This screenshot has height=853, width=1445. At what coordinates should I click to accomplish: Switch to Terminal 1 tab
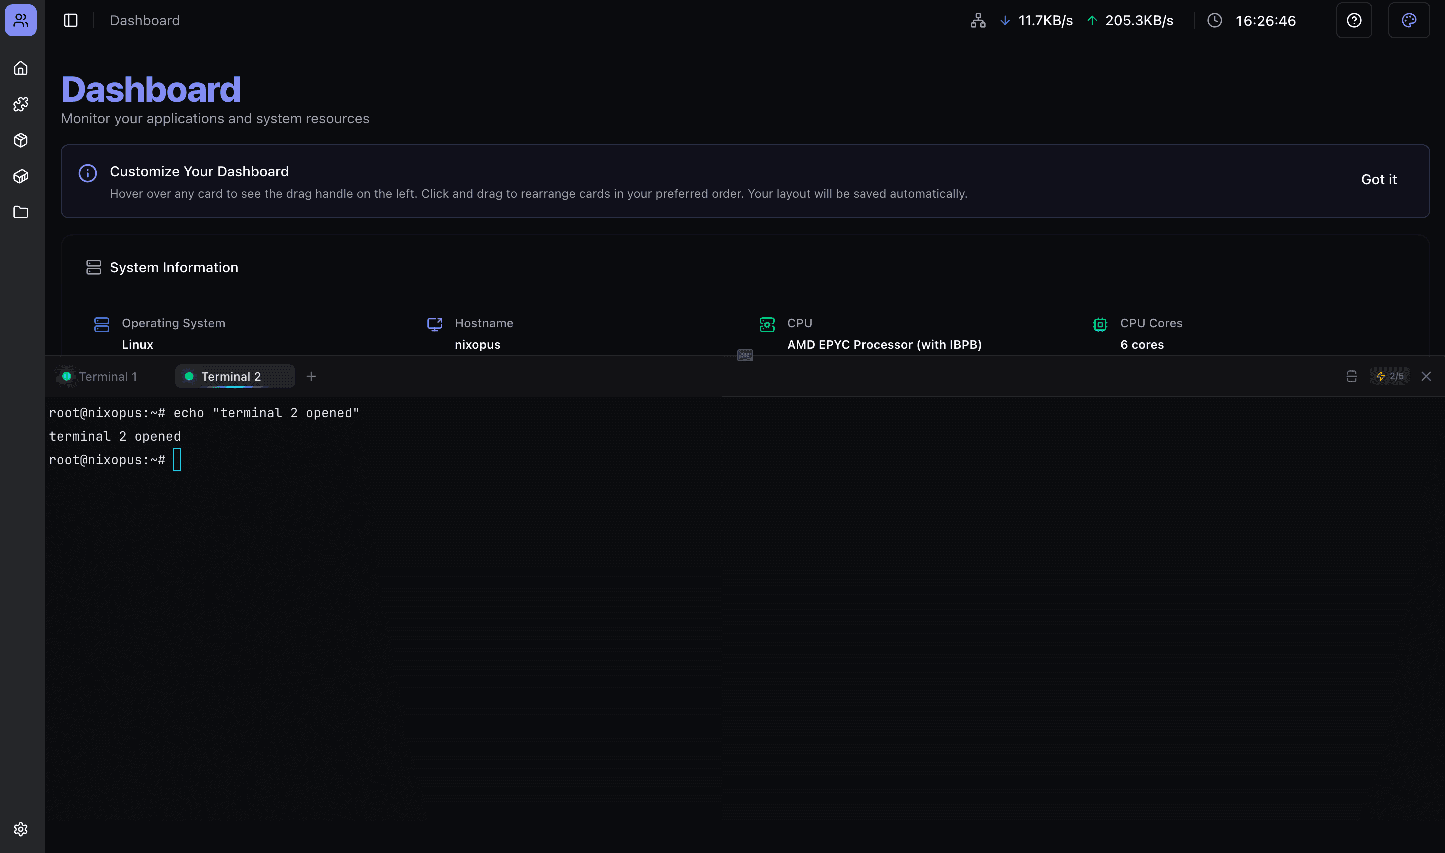(x=107, y=376)
